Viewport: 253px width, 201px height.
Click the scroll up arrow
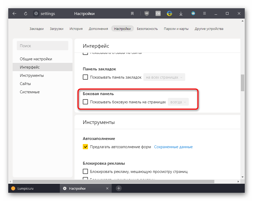(x=242, y=21)
